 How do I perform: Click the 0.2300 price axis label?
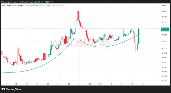point(164,11)
